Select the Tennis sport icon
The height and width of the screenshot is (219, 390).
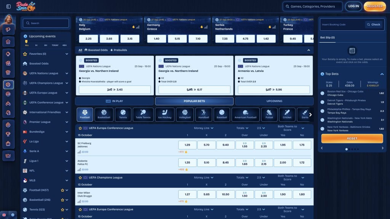[123, 114]
